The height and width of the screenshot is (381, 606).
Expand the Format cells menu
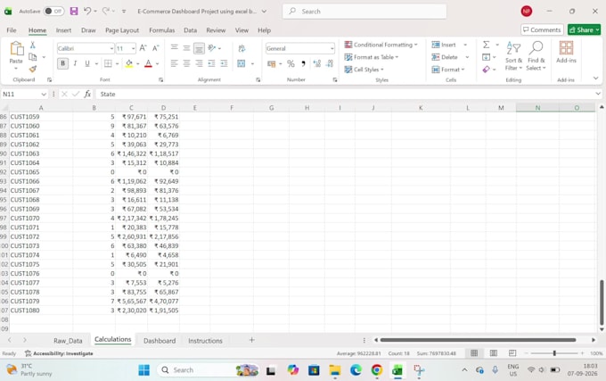coord(448,70)
